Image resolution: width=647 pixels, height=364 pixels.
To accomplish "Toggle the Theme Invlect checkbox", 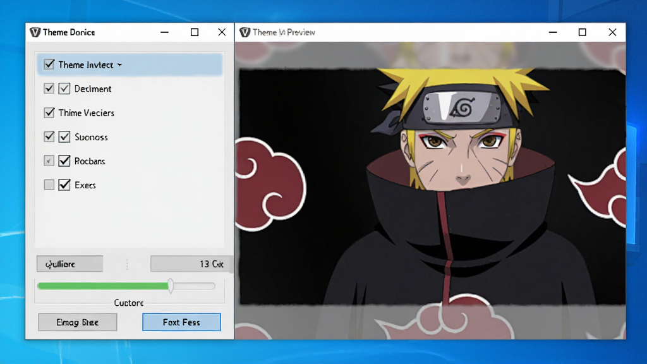I will click(x=49, y=64).
